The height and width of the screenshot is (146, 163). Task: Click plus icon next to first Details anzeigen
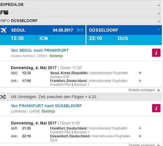tap(159, 90)
